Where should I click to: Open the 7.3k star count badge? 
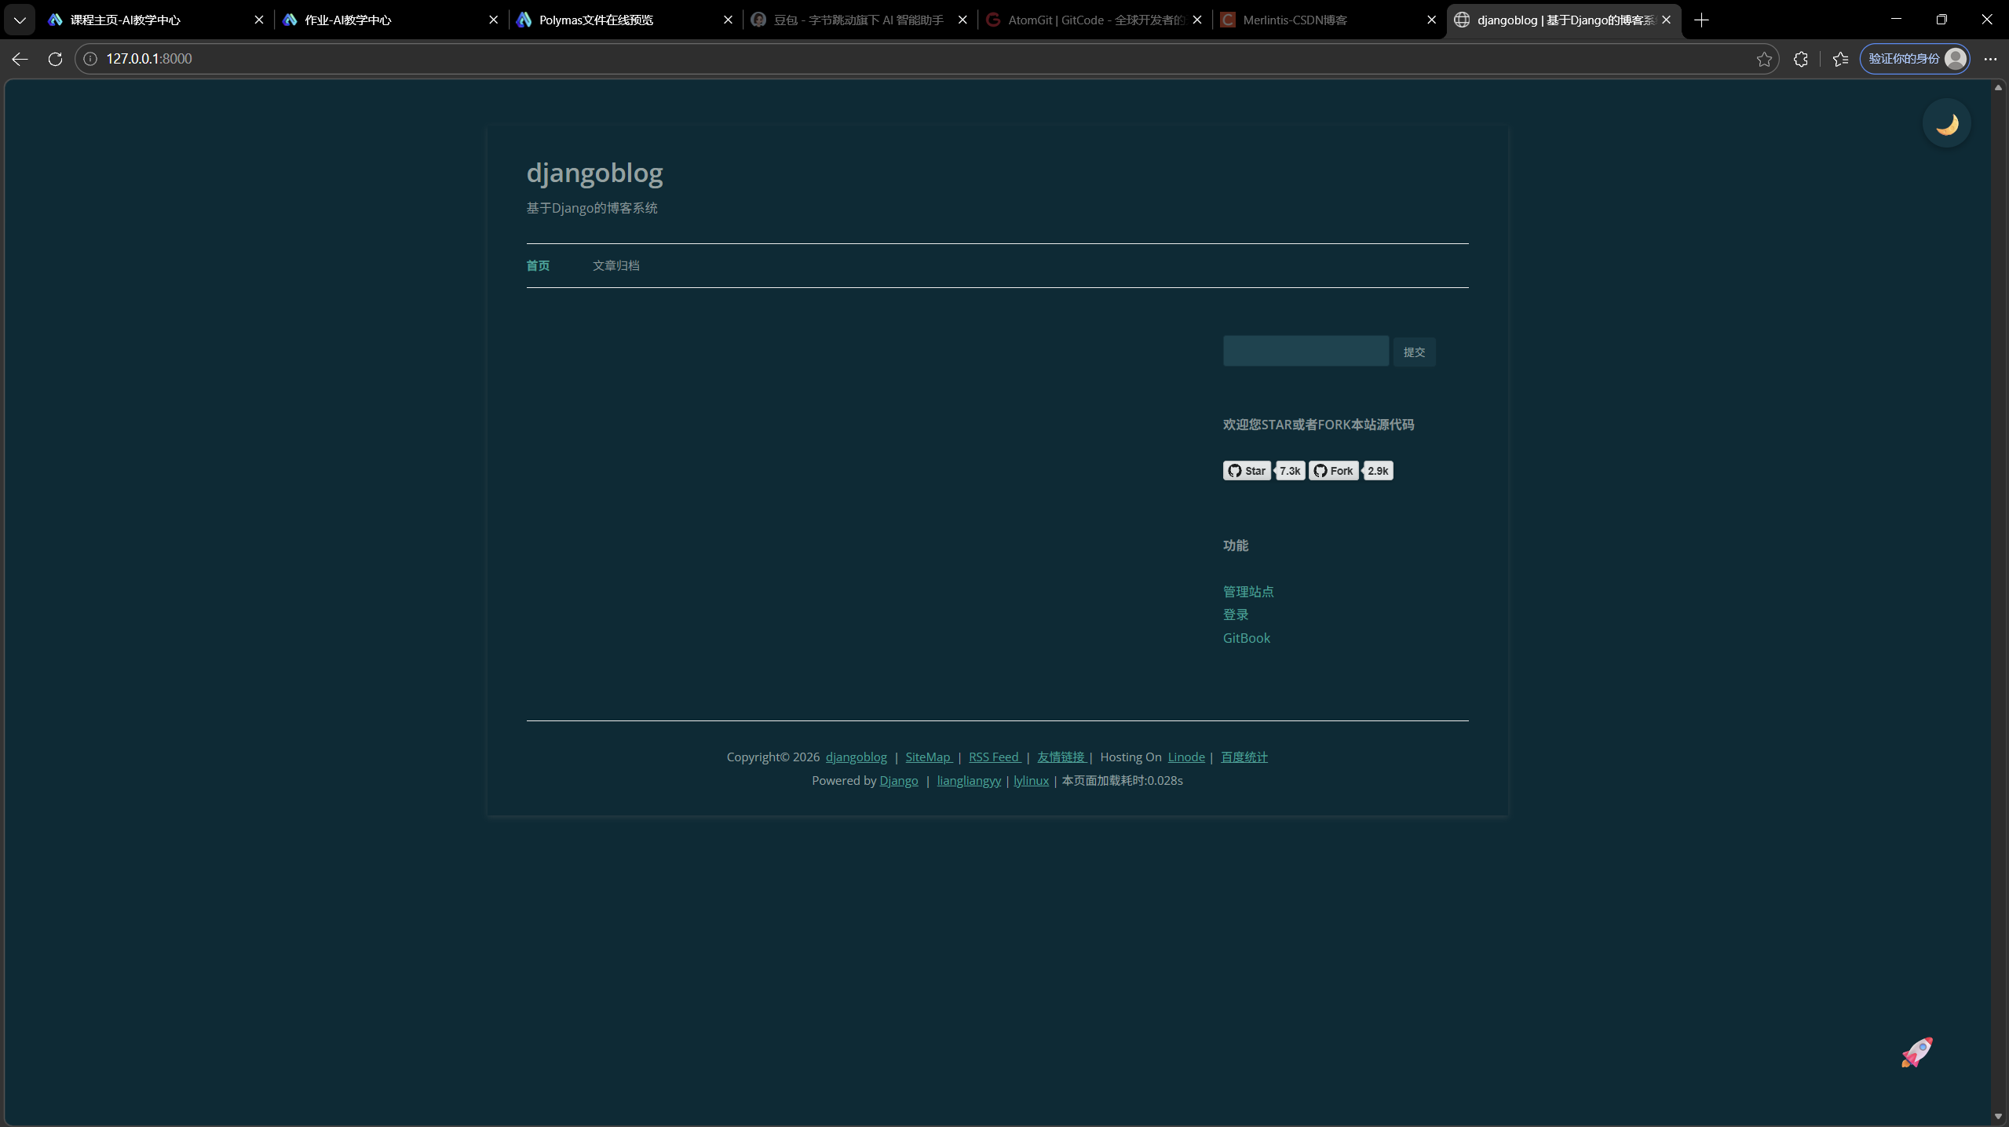coord(1290,471)
